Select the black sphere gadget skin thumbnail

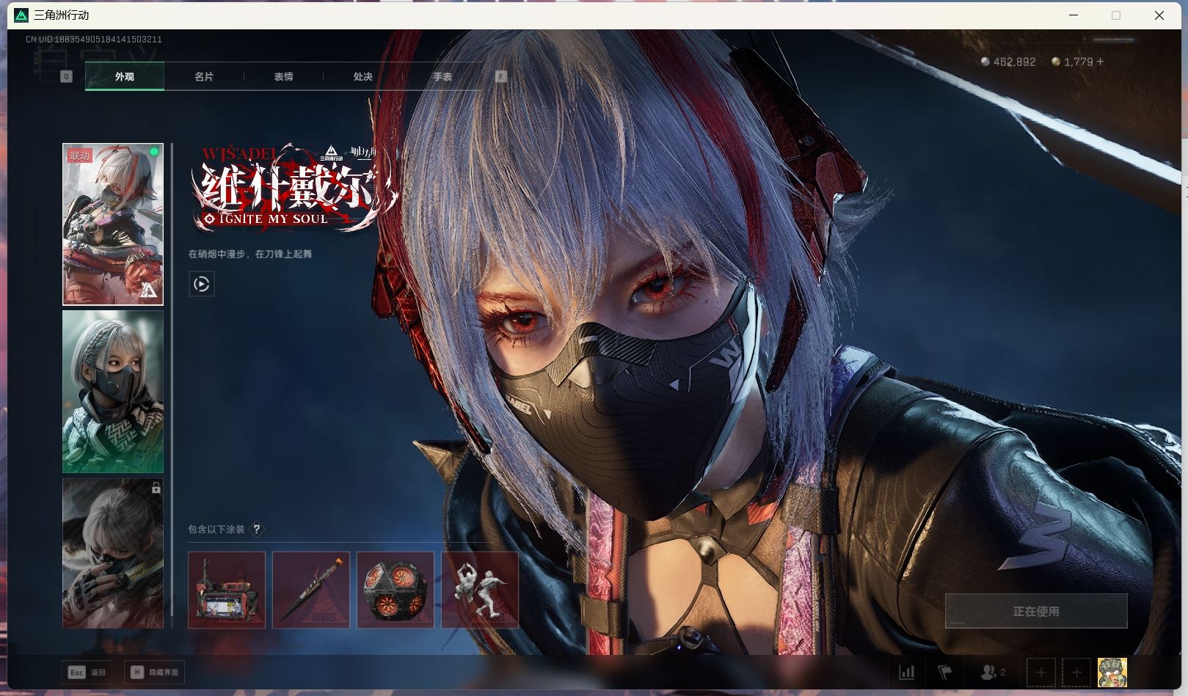point(396,590)
